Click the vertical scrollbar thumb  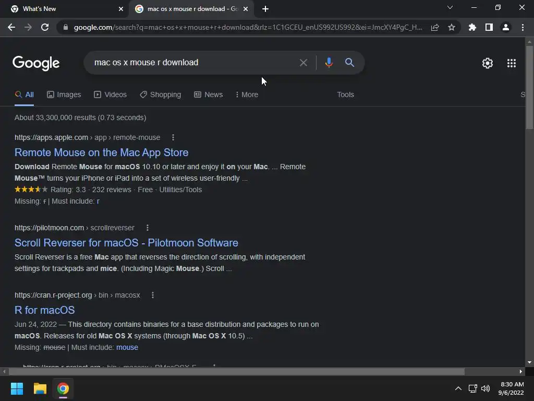(x=529, y=87)
